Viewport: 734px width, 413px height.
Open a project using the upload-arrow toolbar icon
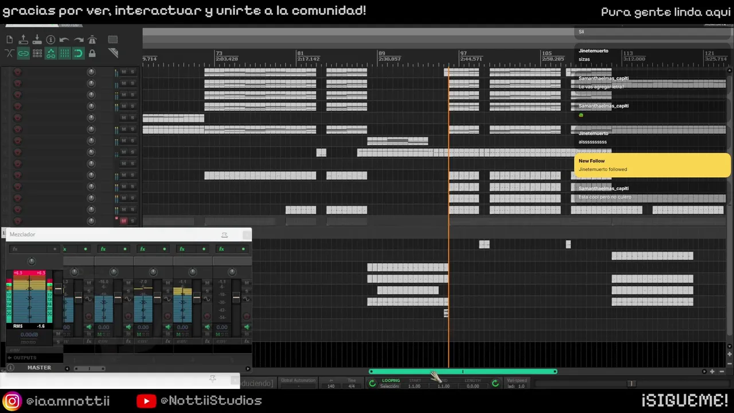[x=24, y=40]
